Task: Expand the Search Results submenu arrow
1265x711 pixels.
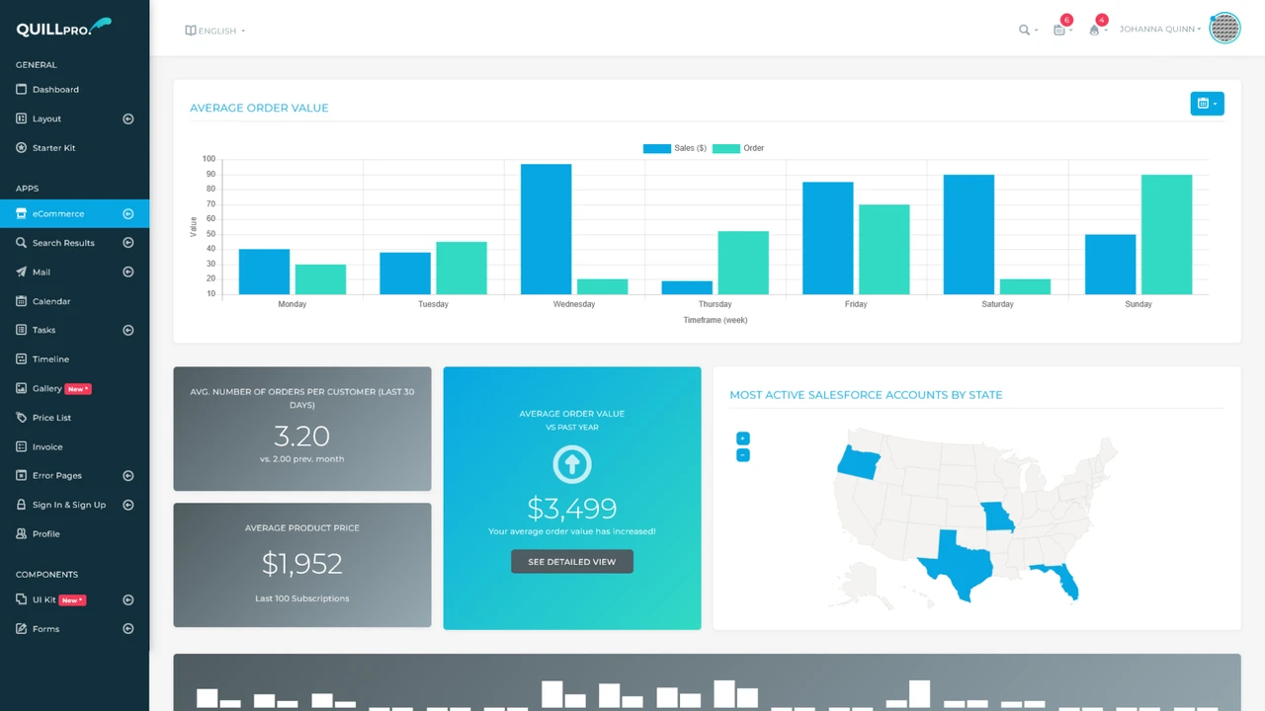Action: [127, 243]
